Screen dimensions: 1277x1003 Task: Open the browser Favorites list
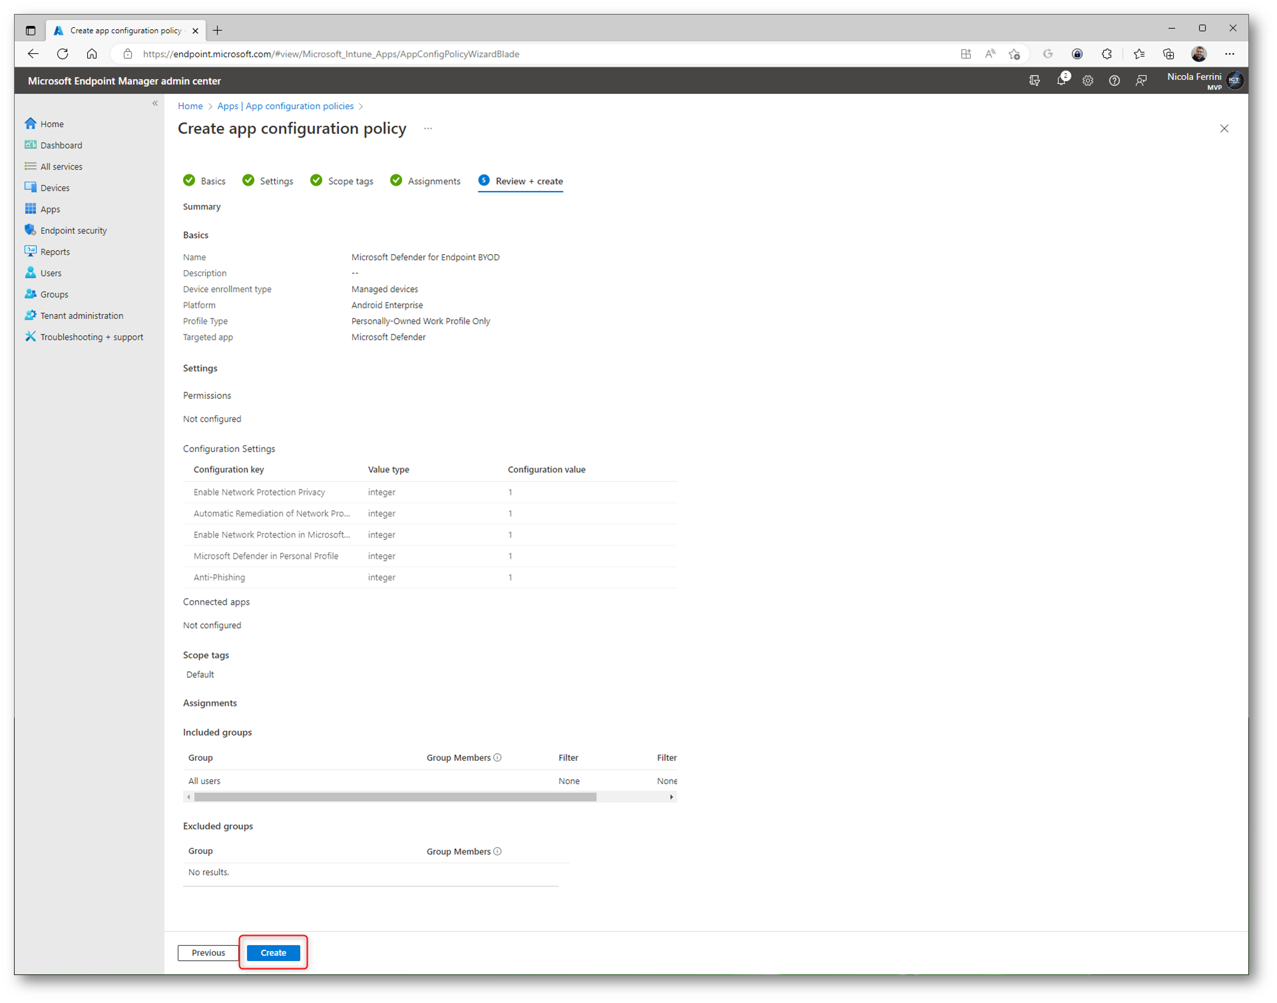pos(1139,54)
